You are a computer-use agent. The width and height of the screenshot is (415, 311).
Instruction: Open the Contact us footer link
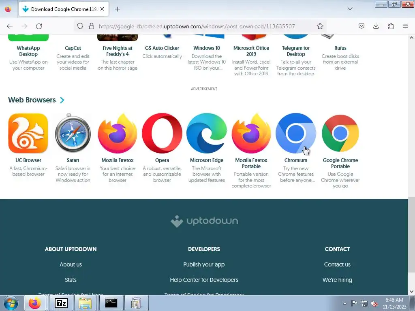click(x=337, y=264)
